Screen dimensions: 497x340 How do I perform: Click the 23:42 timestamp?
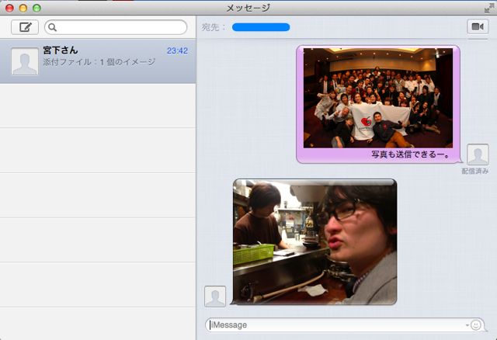coord(178,50)
